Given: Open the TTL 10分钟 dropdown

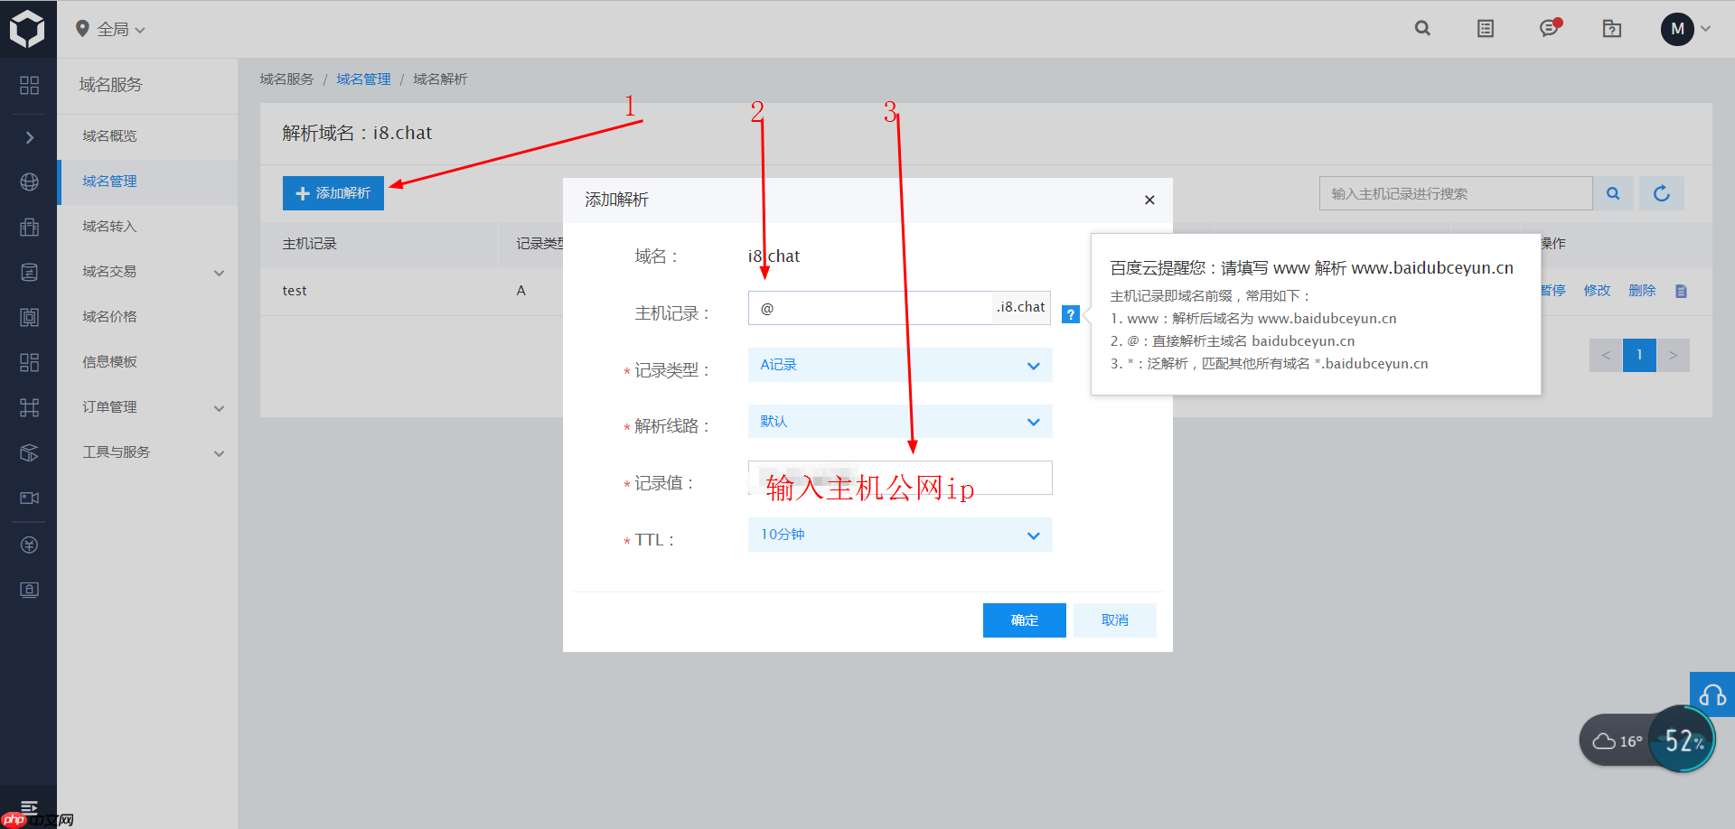Looking at the screenshot, I should pos(899,535).
